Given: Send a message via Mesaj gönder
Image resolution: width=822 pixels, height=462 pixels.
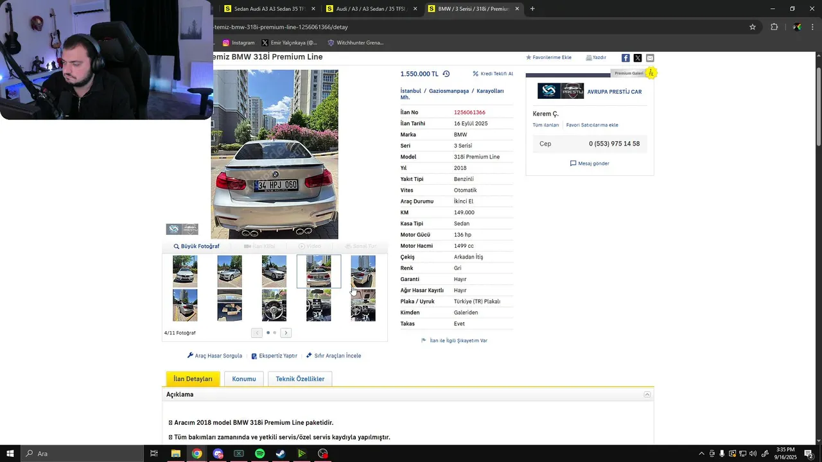Looking at the screenshot, I should 590,164.
